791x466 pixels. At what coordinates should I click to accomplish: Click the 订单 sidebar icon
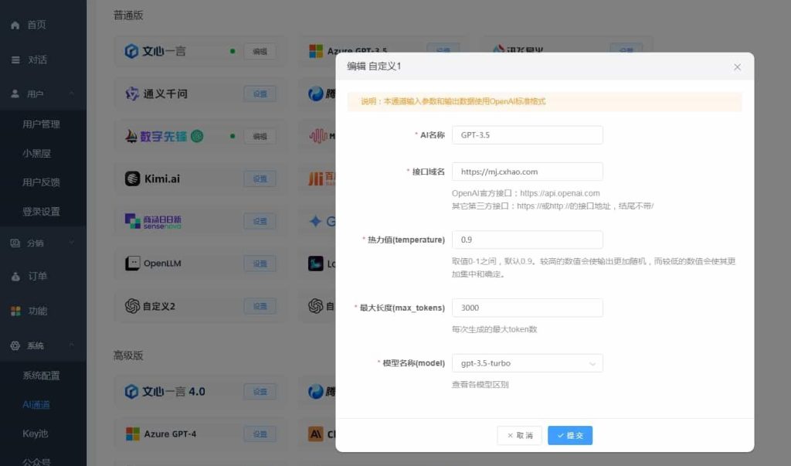pyautogui.click(x=15, y=277)
